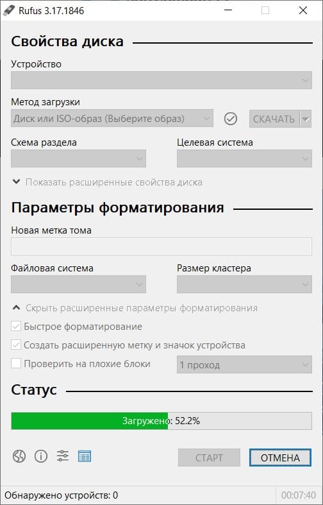Open the Файловая система dropdown
The image size is (323, 505).
coord(78,284)
